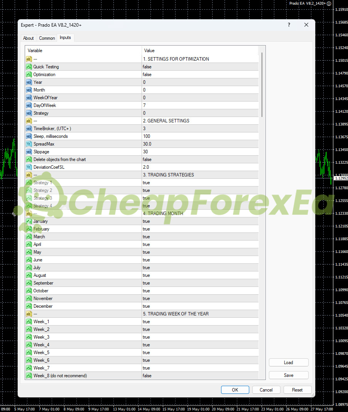Viewport: 348px width, 412px height.
Task: Click the integer icon beside Sleep, milliseconds
Action: pos(29,136)
